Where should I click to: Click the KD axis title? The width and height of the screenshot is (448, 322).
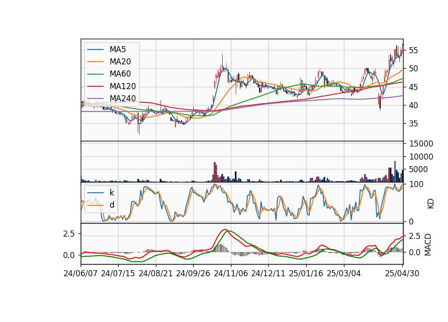[431, 204]
